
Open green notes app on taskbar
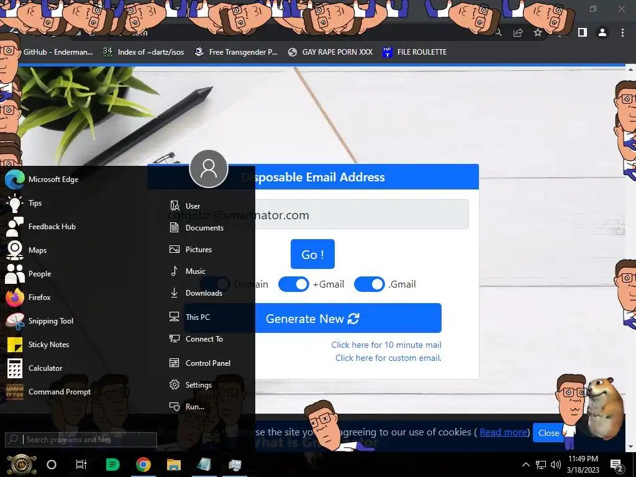[112, 465]
